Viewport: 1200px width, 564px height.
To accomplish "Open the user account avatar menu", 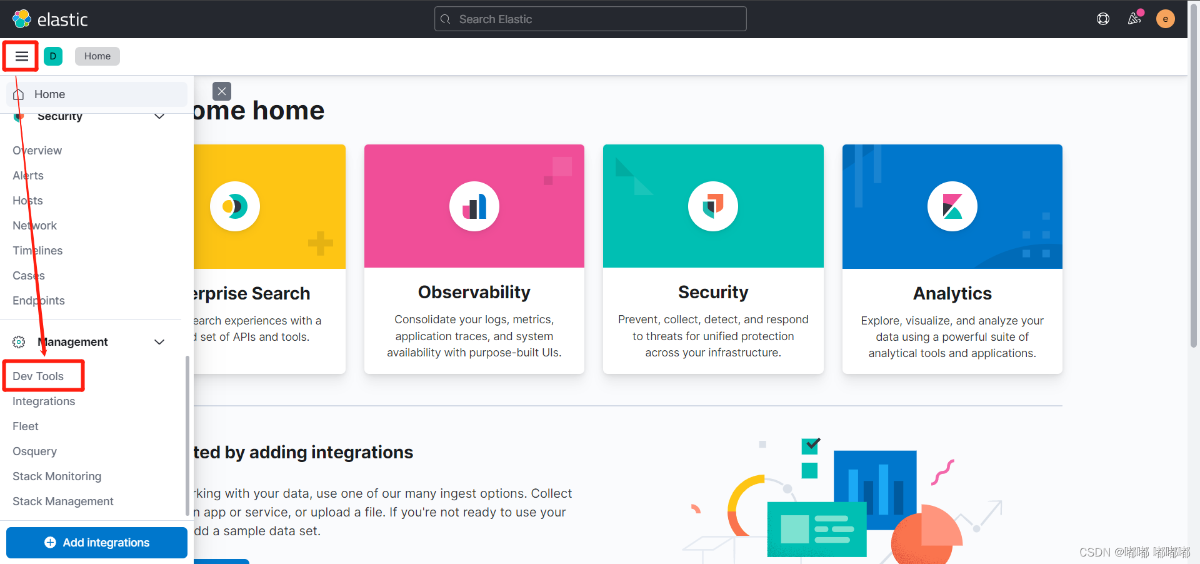I will click(1166, 19).
